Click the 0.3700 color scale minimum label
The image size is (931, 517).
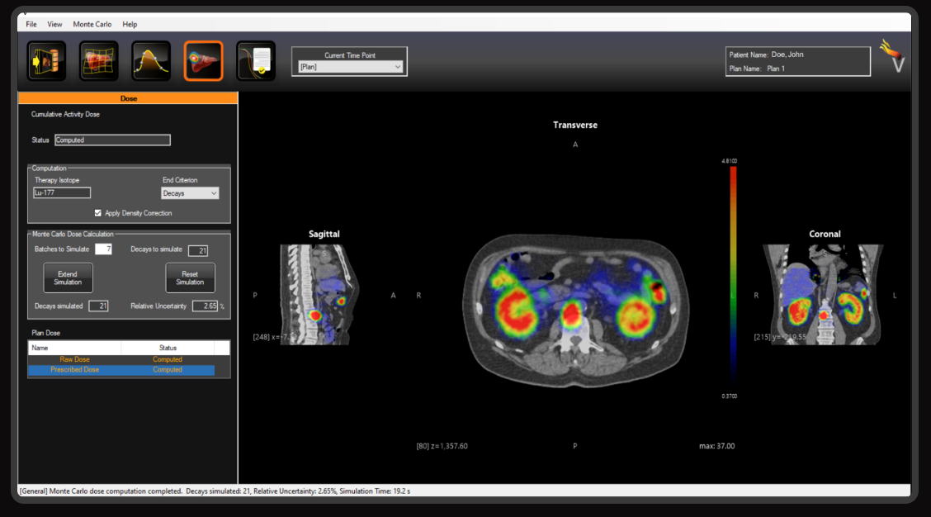click(729, 396)
